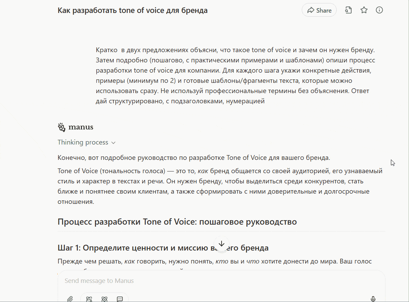Open the task info icon

[x=379, y=10]
